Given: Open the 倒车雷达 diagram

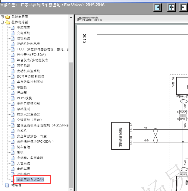Looking at the screenshot, I should pos(23,147).
